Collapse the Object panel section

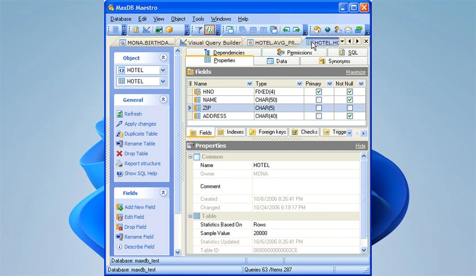(163, 58)
